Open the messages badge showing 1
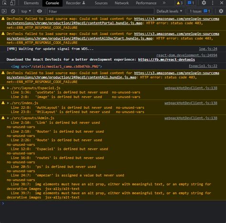226x223 pixels. pos(191,3)
